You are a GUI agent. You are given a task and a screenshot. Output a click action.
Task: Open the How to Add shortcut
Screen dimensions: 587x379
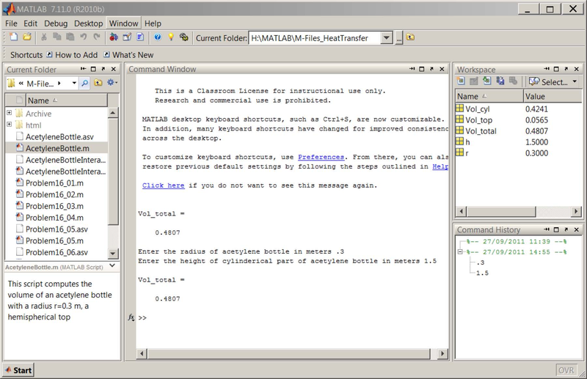[x=72, y=55]
